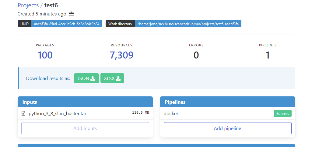Download results as XLSX
The width and height of the screenshot is (312, 147).
(x=112, y=78)
